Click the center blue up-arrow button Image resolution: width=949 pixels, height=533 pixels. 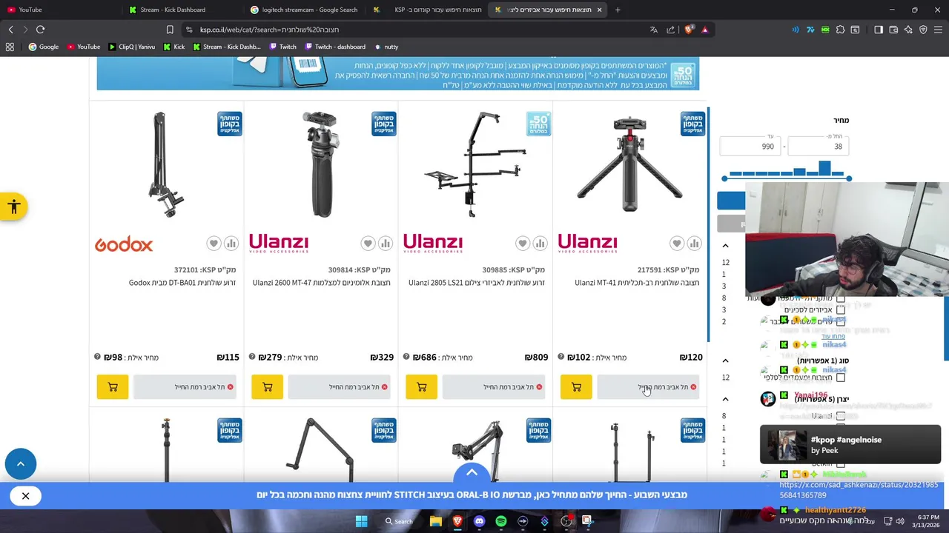pos(472,473)
